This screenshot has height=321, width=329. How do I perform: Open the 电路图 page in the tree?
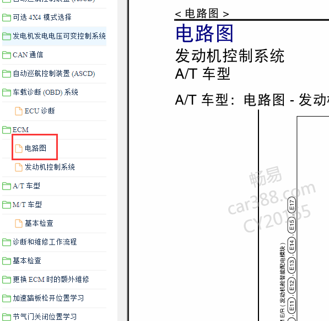pos(35,148)
